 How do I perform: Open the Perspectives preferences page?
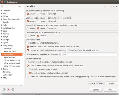click(x=10, y=57)
